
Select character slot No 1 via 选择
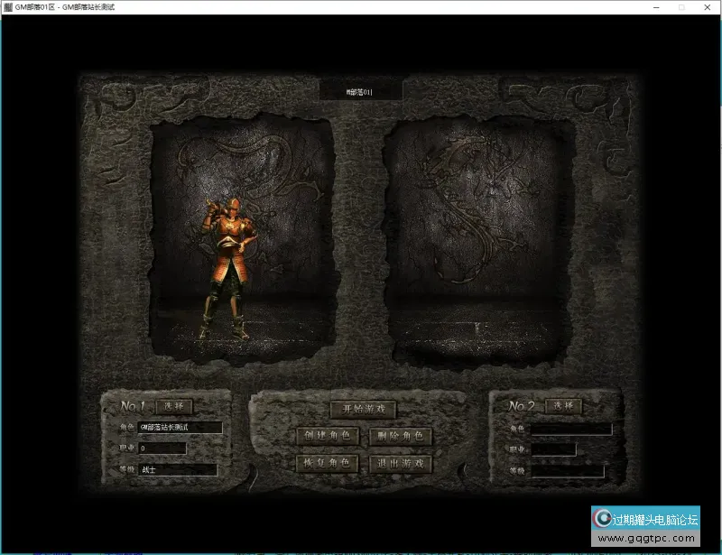coord(174,406)
